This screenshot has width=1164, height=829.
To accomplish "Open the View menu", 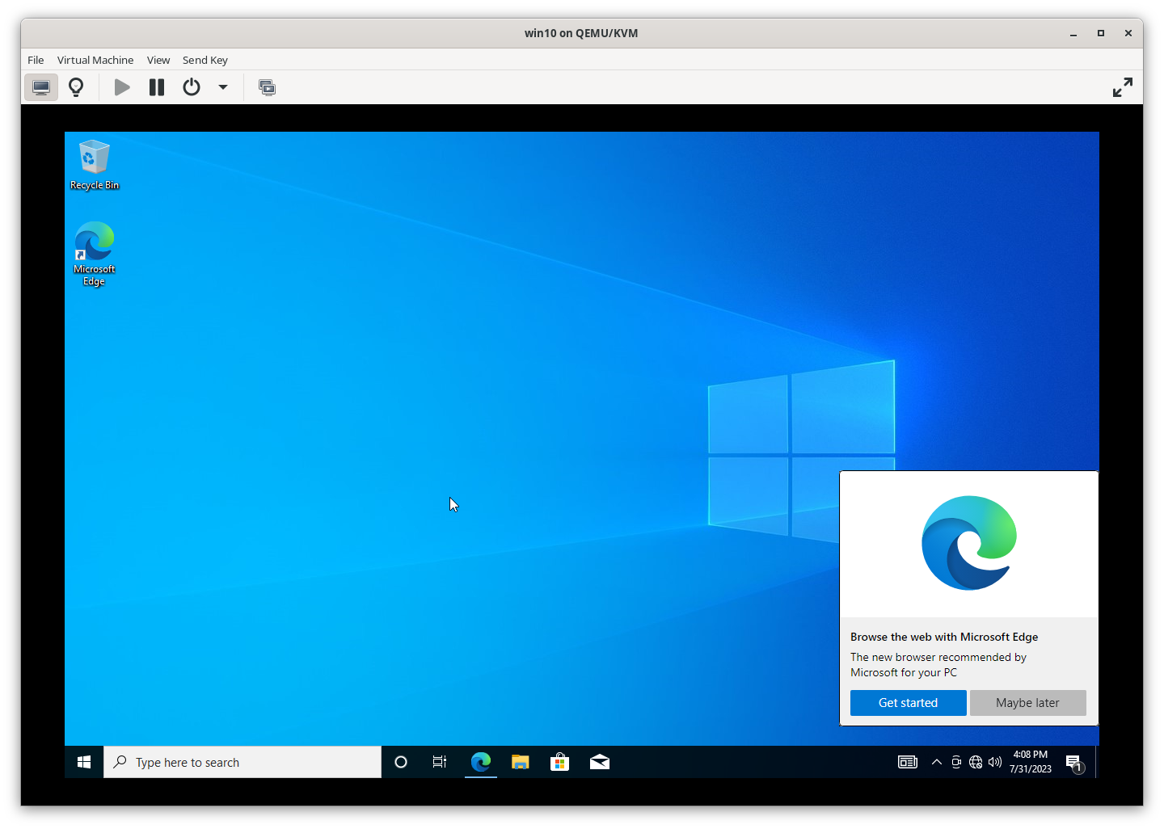I will pos(158,60).
